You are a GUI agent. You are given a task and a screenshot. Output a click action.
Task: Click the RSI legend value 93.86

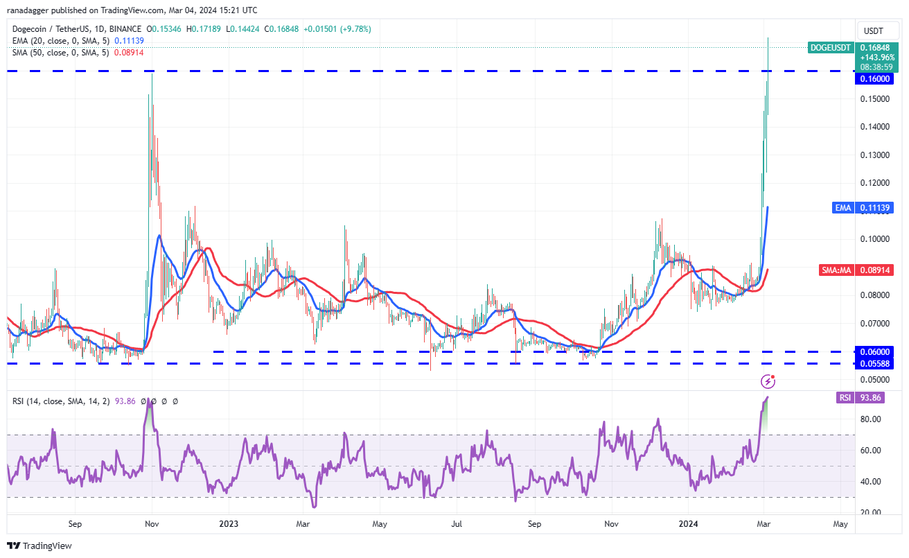(x=125, y=401)
